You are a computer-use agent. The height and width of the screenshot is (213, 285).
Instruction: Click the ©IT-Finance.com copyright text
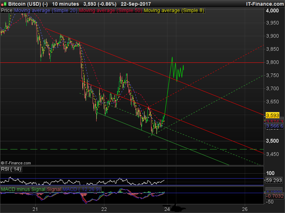[x=16, y=163]
